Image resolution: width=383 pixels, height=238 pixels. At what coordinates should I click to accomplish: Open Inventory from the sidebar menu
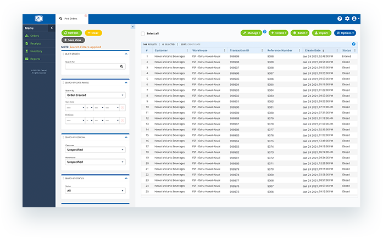click(36, 51)
